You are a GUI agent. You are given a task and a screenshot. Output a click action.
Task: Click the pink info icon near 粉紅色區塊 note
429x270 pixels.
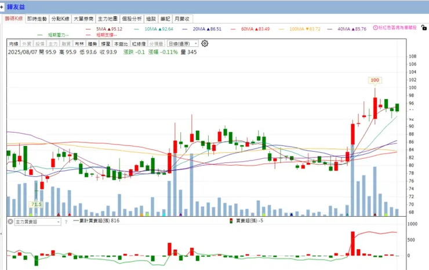[x=376, y=28]
